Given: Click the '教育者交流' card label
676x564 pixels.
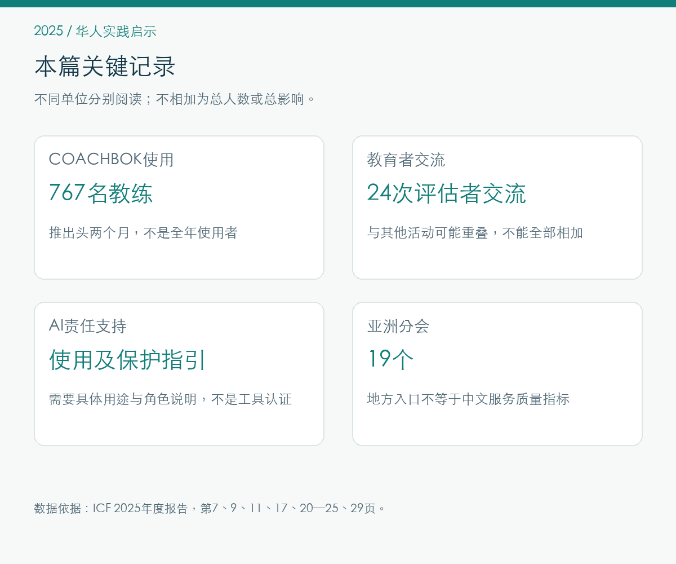Looking at the screenshot, I should [x=406, y=160].
